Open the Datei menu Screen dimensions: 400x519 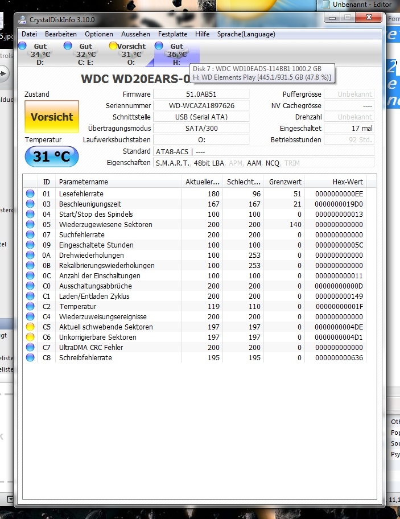29,34
